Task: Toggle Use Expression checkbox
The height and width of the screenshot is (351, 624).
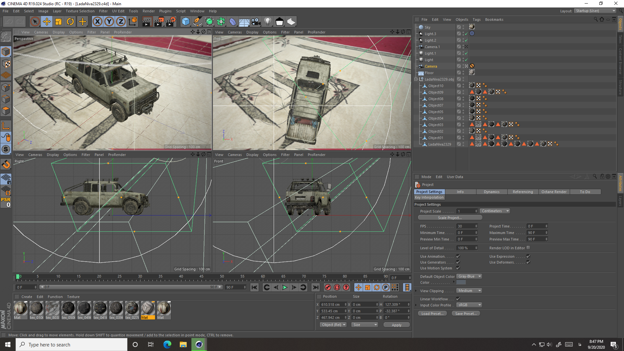Action: (x=528, y=256)
